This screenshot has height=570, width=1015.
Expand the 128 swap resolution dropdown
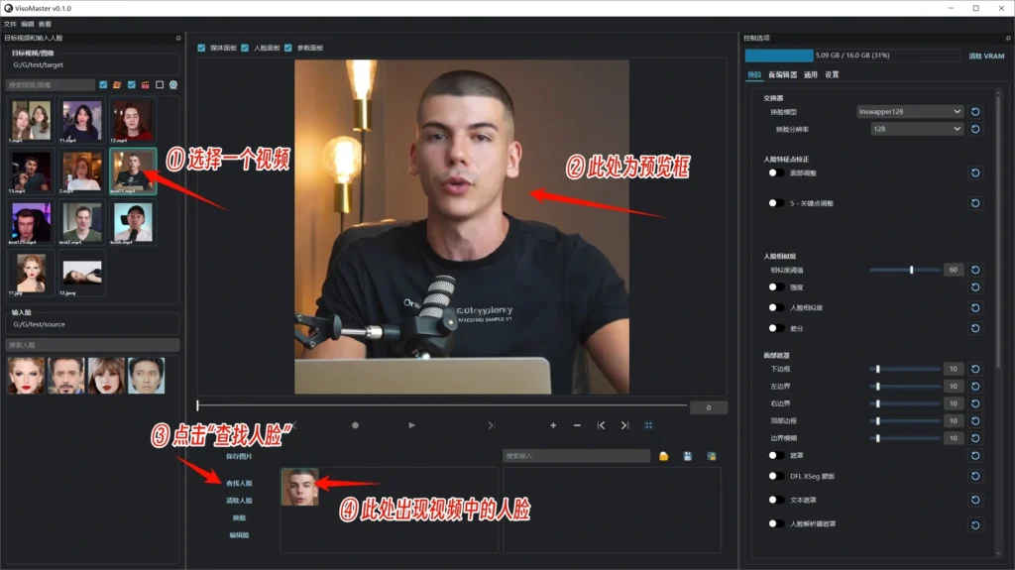tap(917, 129)
